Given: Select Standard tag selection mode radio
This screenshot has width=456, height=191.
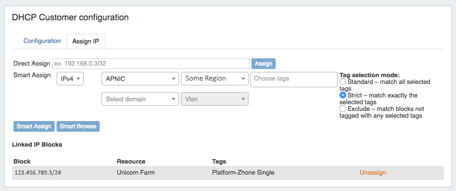Looking at the screenshot, I should 343,82.
